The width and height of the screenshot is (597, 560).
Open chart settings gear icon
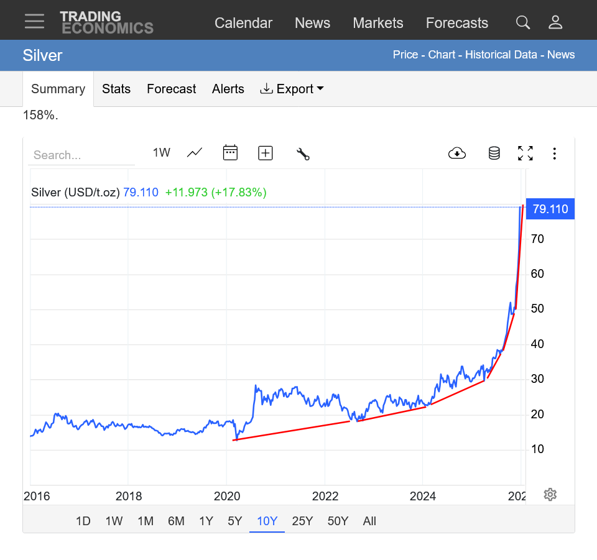click(550, 495)
